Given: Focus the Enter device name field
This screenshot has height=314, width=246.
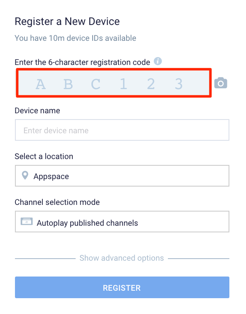Looking at the screenshot, I should (122, 130).
